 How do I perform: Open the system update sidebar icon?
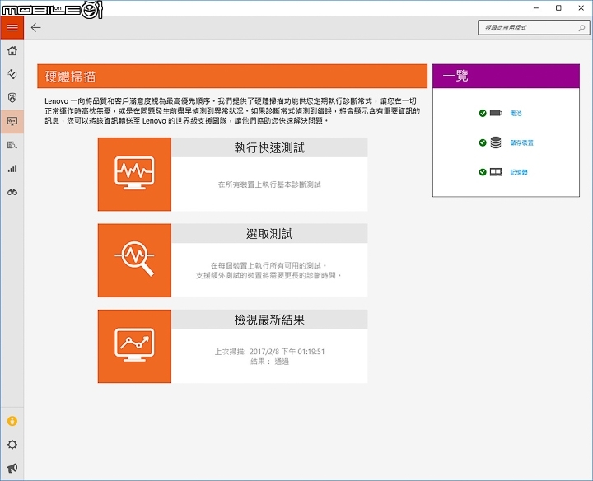(x=12, y=74)
